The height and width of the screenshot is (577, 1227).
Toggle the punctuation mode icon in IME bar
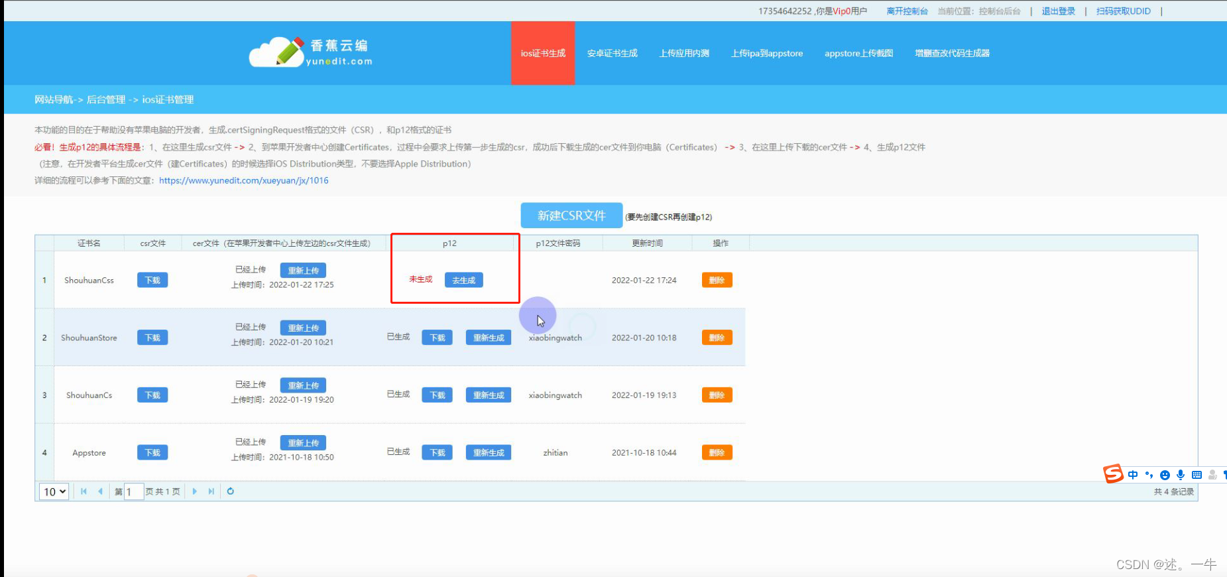click(x=1149, y=475)
